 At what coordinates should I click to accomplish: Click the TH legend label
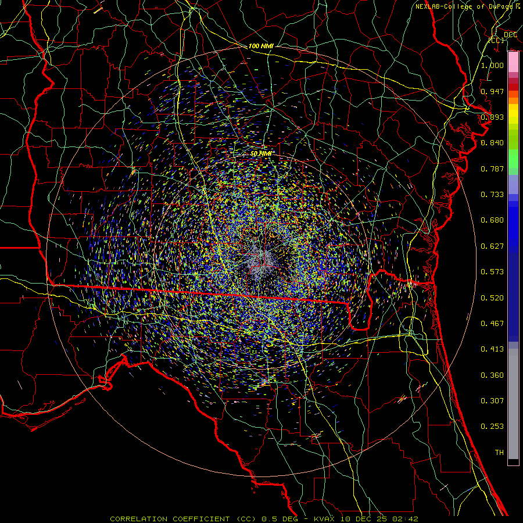tap(499, 453)
